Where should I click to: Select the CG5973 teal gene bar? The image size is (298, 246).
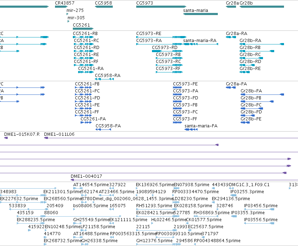click(161, 7)
